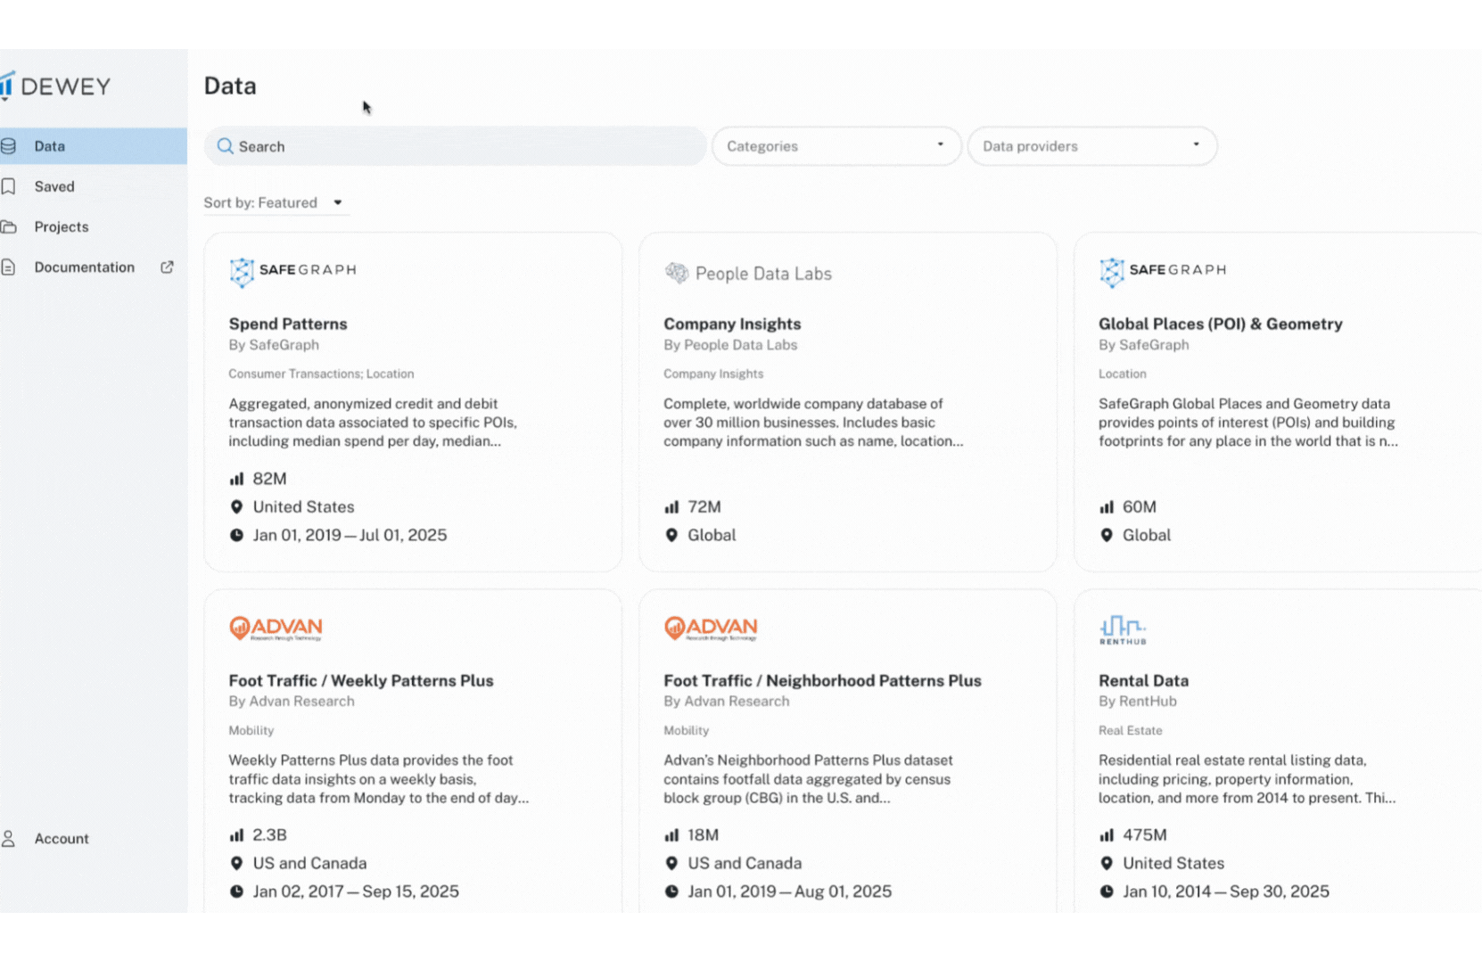The width and height of the screenshot is (1482, 961).
Task: Open Global Places (POI) & Geometry dataset
Action: tap(1221, 324)
